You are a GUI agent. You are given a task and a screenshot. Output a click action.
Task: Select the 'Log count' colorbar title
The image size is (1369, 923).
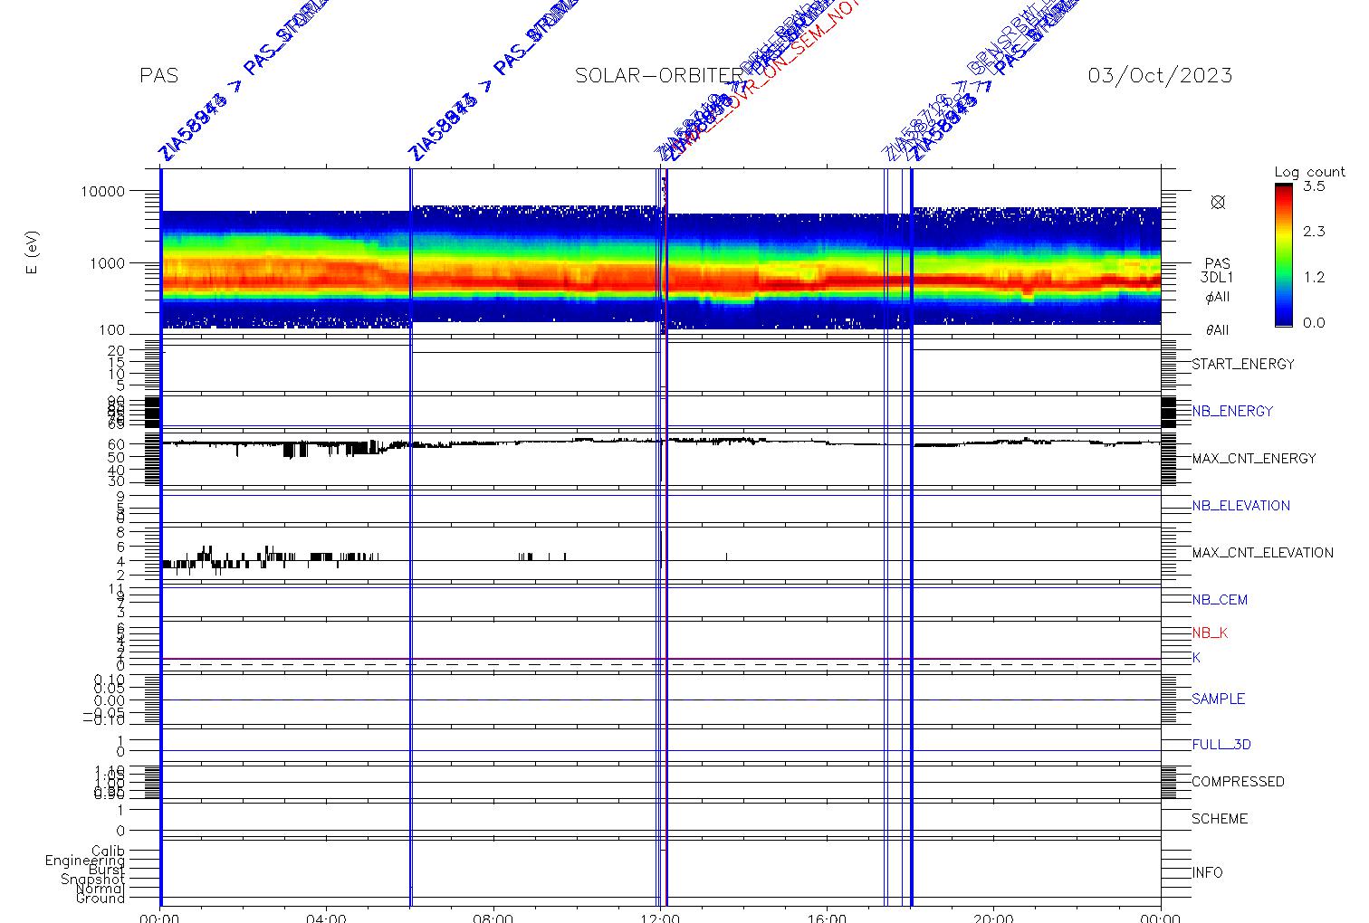tap(1309, 172)
